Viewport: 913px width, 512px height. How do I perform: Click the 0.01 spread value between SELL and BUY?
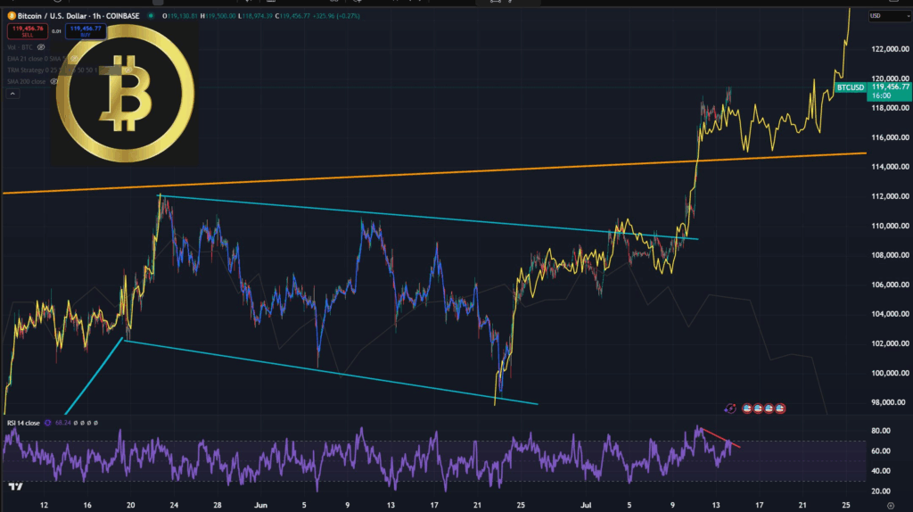click(56, 31)
